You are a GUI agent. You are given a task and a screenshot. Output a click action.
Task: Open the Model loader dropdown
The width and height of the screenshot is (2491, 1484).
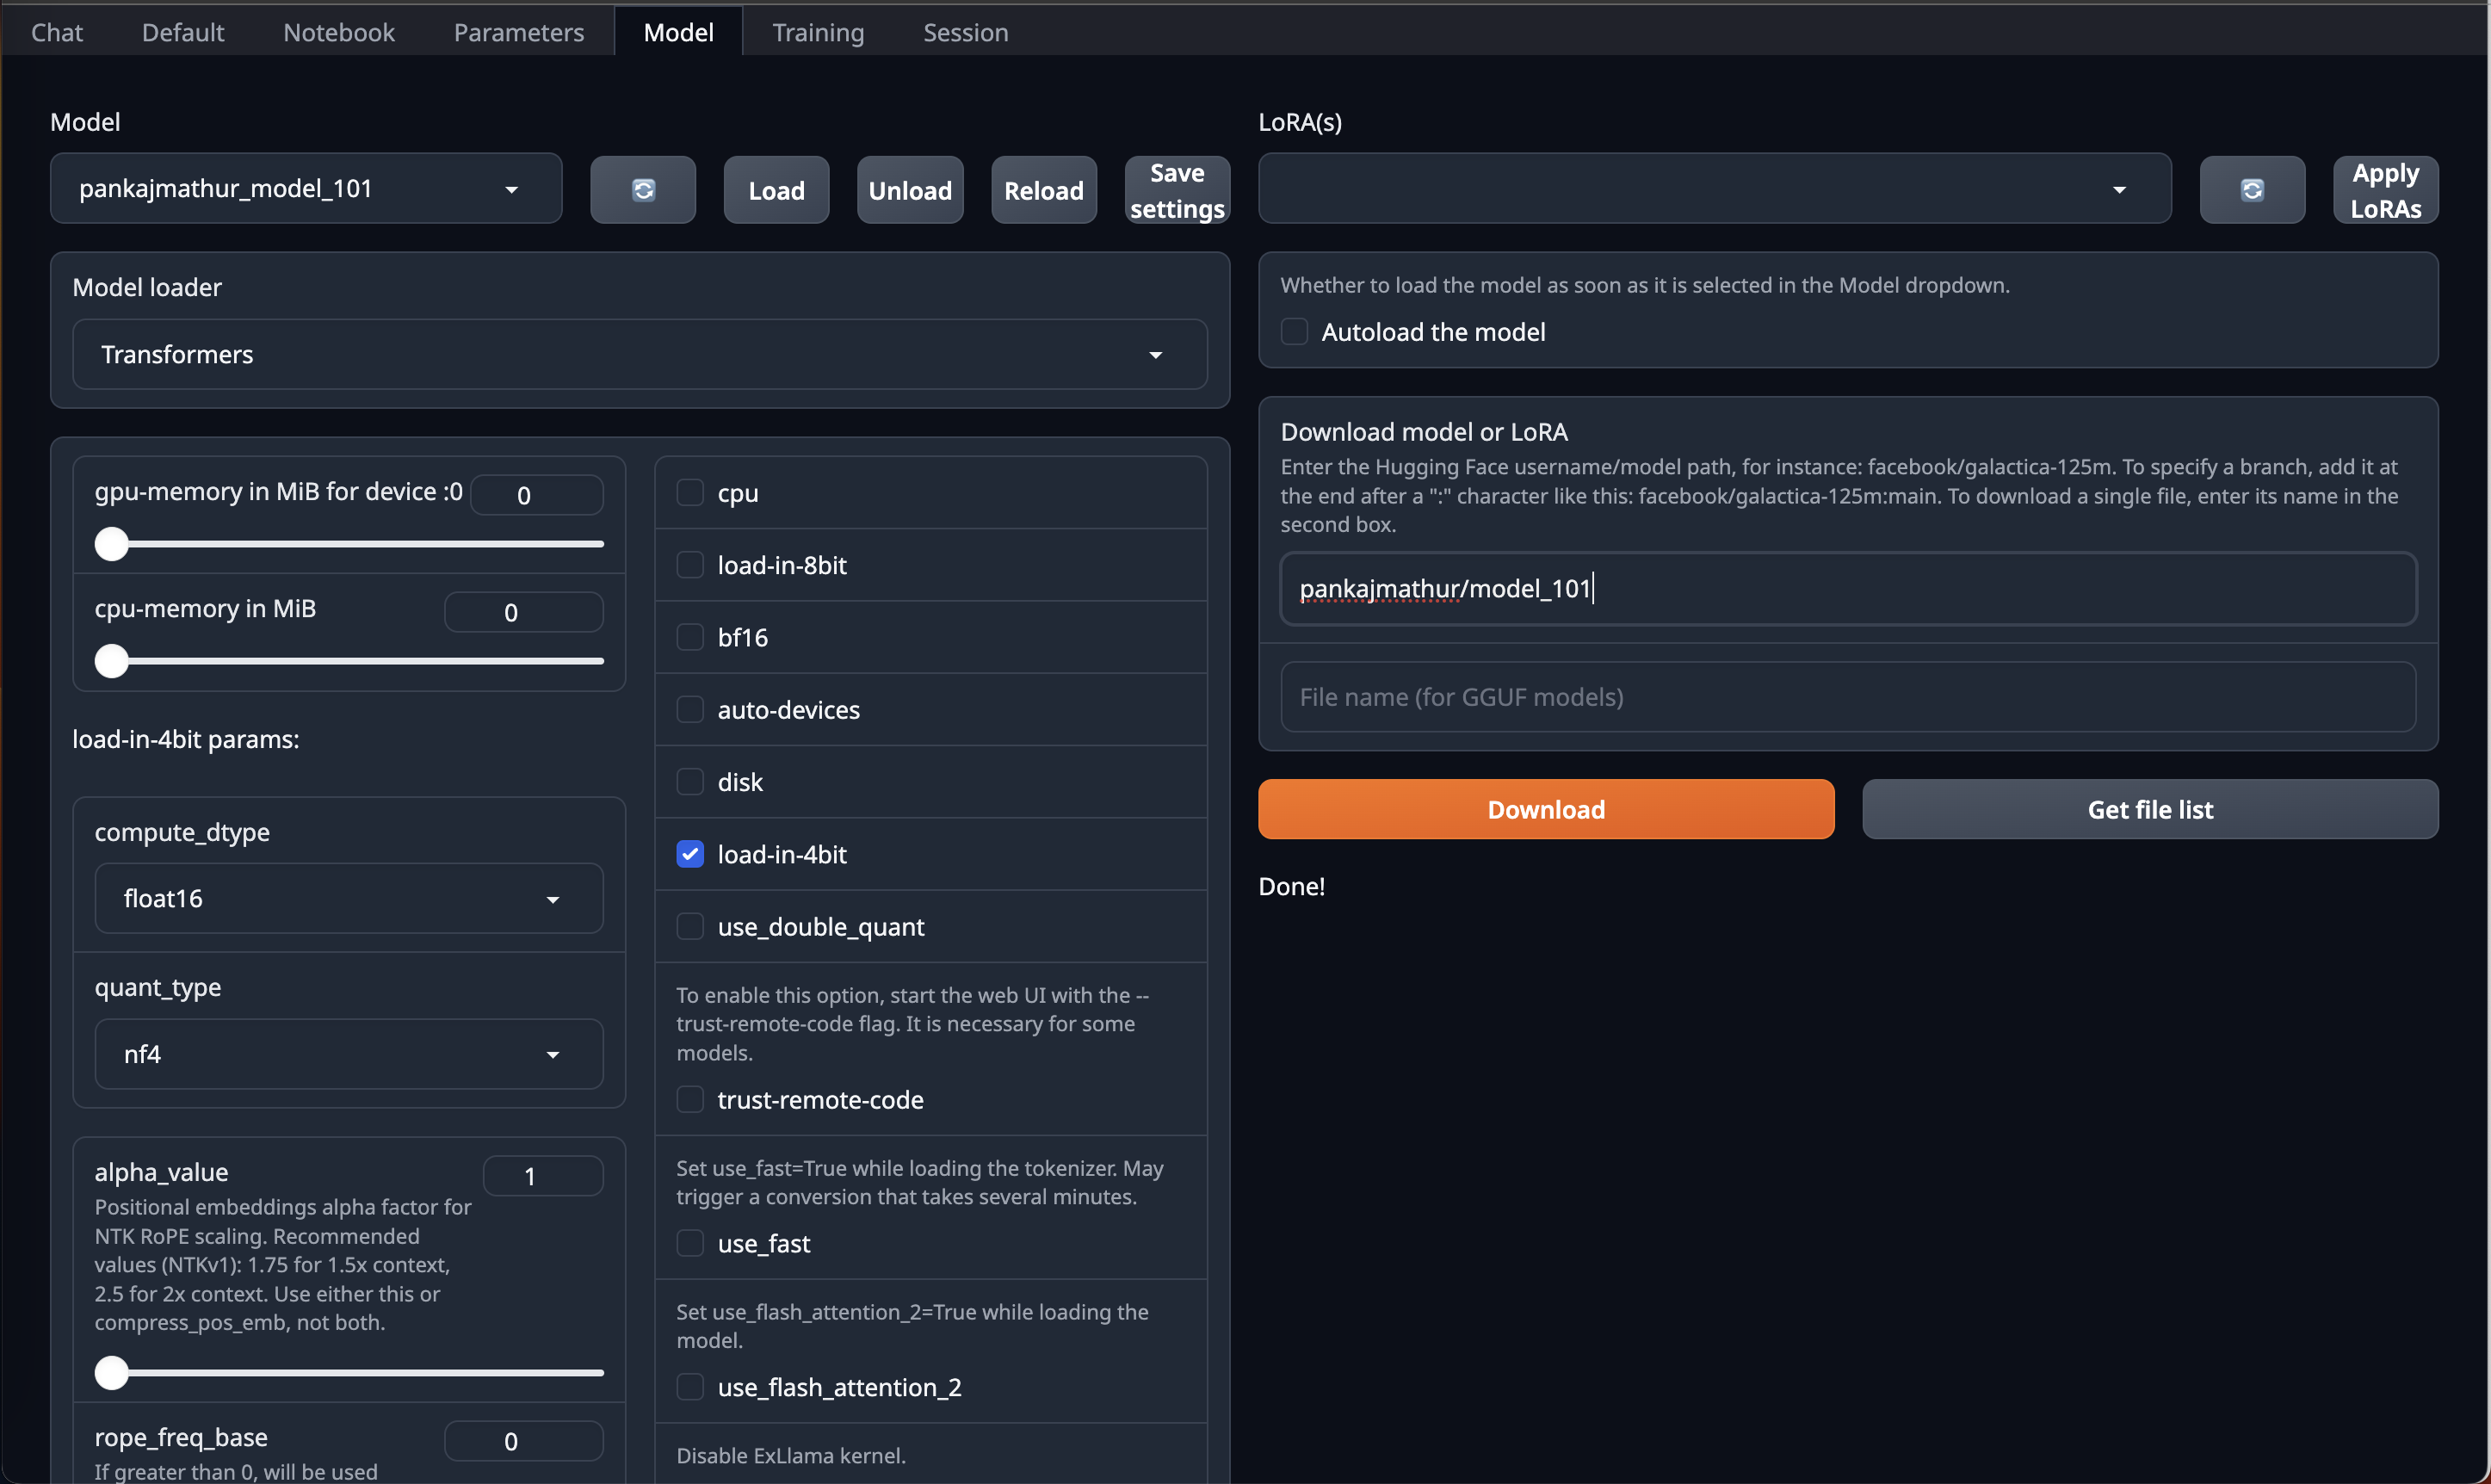click(x=640, y=353)
